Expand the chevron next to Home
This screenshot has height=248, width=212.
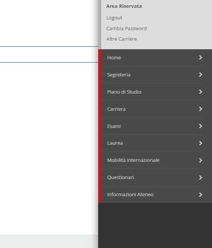[x=200, y=57]
